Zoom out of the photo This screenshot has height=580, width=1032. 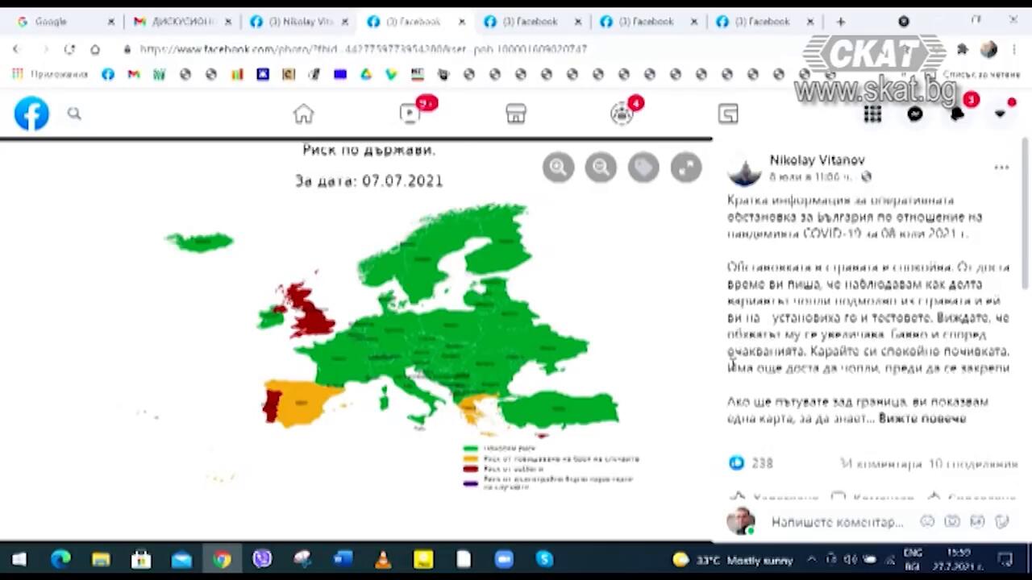[601, 168]
